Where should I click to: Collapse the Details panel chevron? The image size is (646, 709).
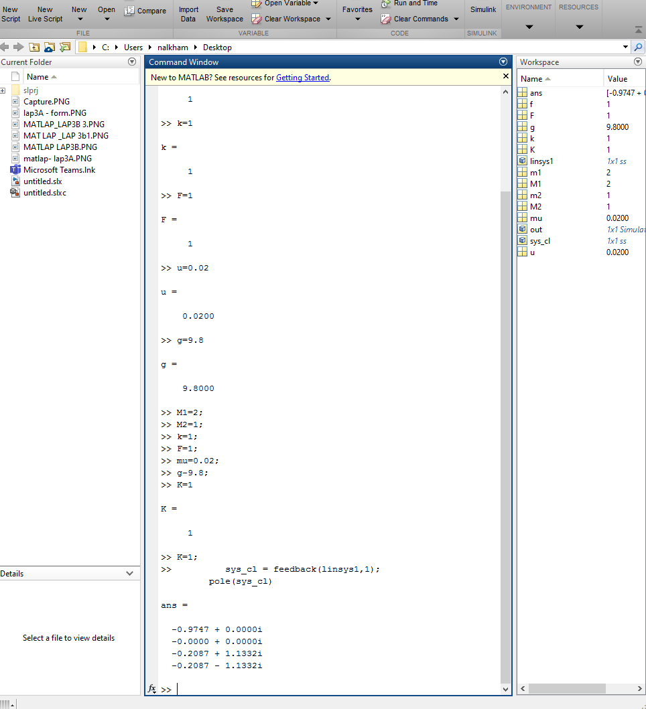point(130,573)
